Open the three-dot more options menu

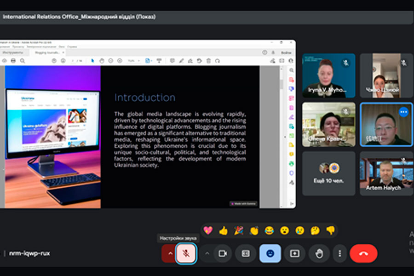[x=339, y=253]
